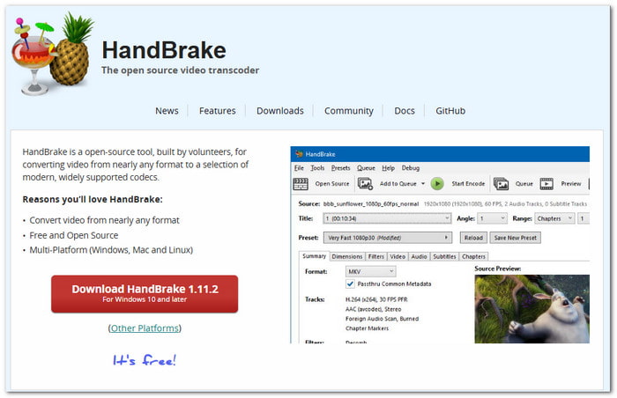The height and width of the screenshot is (398, 617).
Task: Open the Tools menu
Action: coord(317,168)
